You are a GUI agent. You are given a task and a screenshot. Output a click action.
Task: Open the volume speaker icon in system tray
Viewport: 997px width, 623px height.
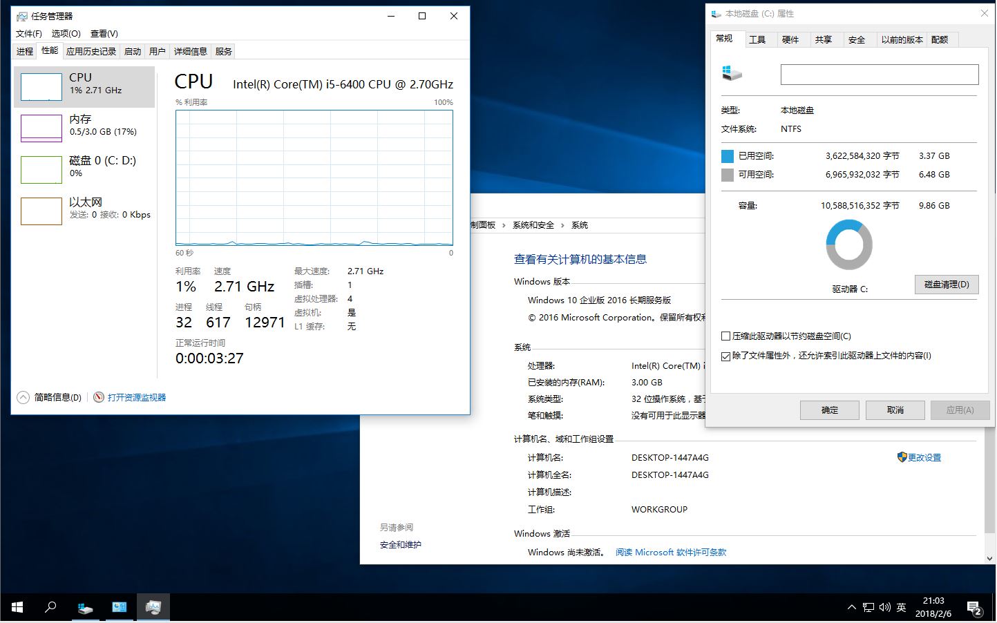pyautogui.click(x=884, y=607)
